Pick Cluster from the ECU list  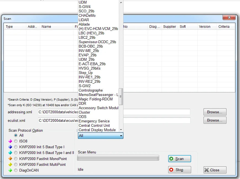[84, 112]
